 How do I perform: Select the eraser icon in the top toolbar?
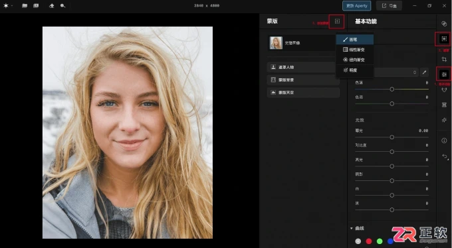[x=52, y=6]
